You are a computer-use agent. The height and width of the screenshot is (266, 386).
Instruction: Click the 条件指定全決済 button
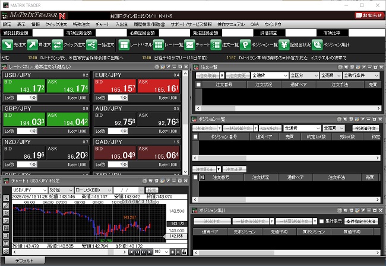coord(361,222)
